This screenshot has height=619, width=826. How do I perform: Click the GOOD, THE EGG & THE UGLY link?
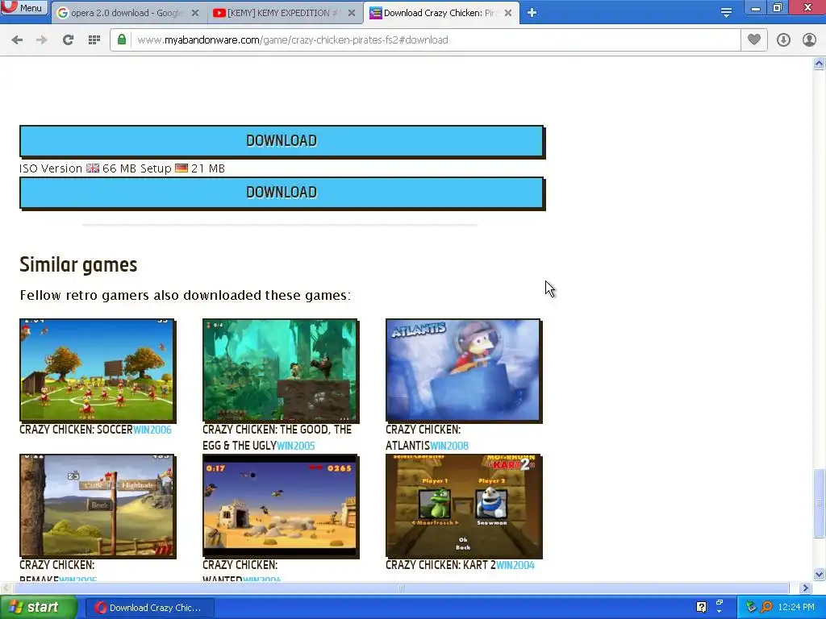pyautogui.click(x=277, y=438)
